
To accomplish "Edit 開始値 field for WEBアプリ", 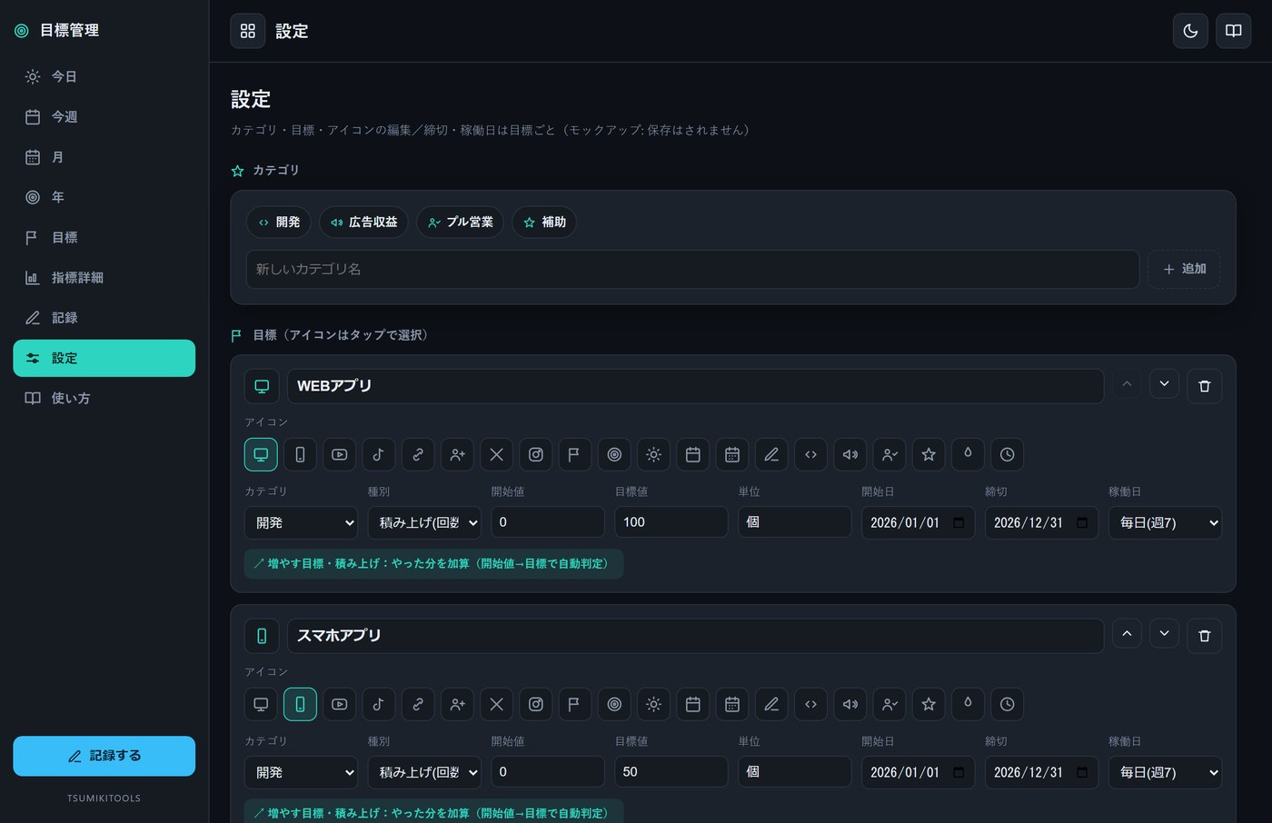I will click(548, 522).
